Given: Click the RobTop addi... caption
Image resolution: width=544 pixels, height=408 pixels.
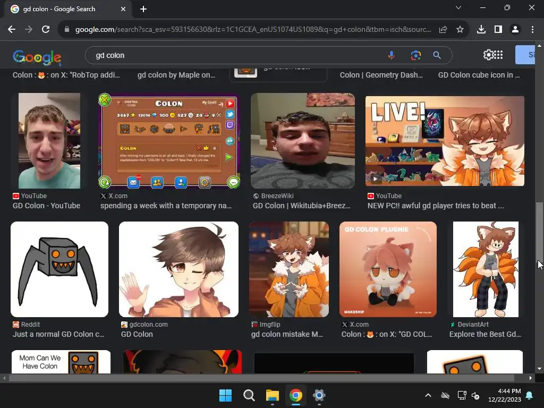Looking at the screenshot, I should tap(66, 75).
